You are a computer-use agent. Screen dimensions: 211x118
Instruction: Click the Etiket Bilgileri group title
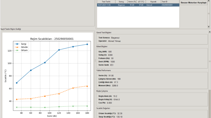coord(102,46)
